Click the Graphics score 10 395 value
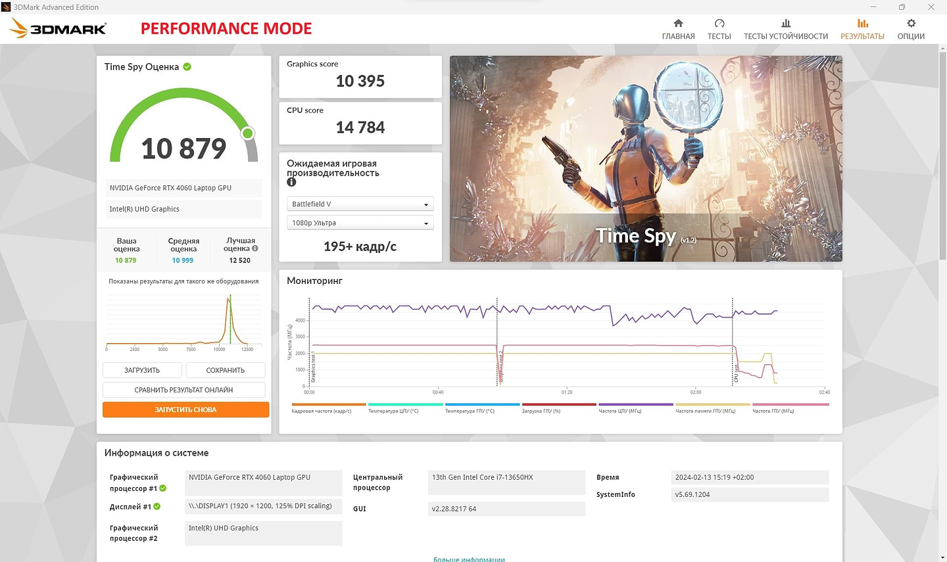The height and width of the screenshot is (562, 947). tap(360, 81)
